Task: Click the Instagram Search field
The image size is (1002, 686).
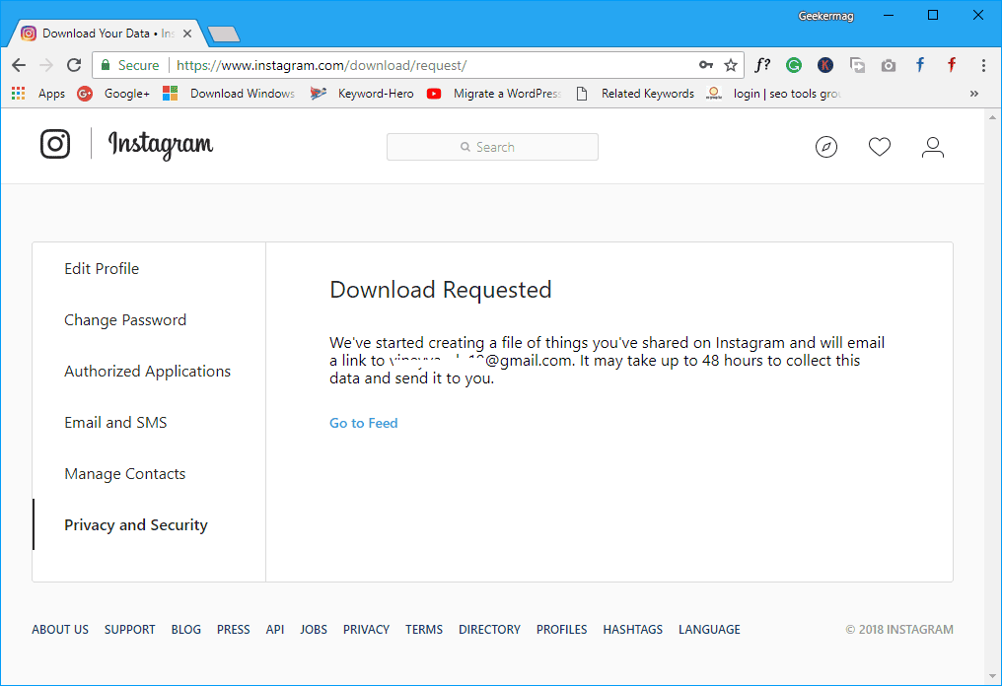Action: (x=492, y=147)
